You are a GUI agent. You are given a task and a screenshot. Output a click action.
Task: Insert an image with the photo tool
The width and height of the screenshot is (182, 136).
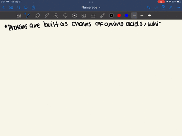click(x=84, y=15)
